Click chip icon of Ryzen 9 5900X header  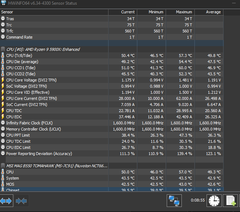point(3,49)
